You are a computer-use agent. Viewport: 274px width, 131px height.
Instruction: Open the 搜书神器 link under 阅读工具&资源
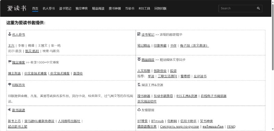(x=144, y=96)
